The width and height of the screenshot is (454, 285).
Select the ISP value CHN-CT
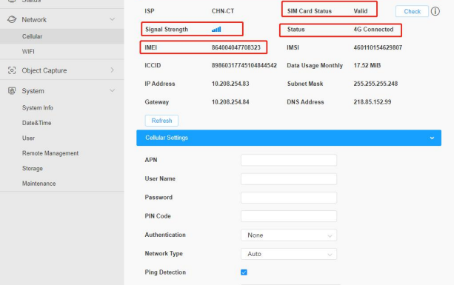(x=223, y=11)
